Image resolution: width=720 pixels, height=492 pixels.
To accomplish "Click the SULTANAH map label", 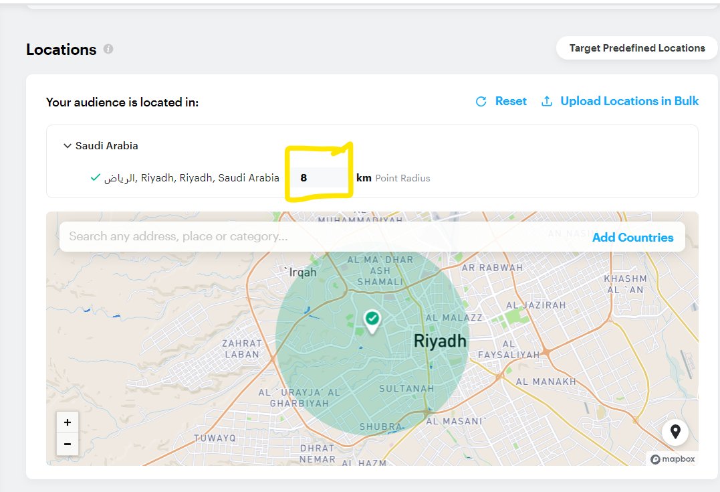I will [x=406, y=388].
